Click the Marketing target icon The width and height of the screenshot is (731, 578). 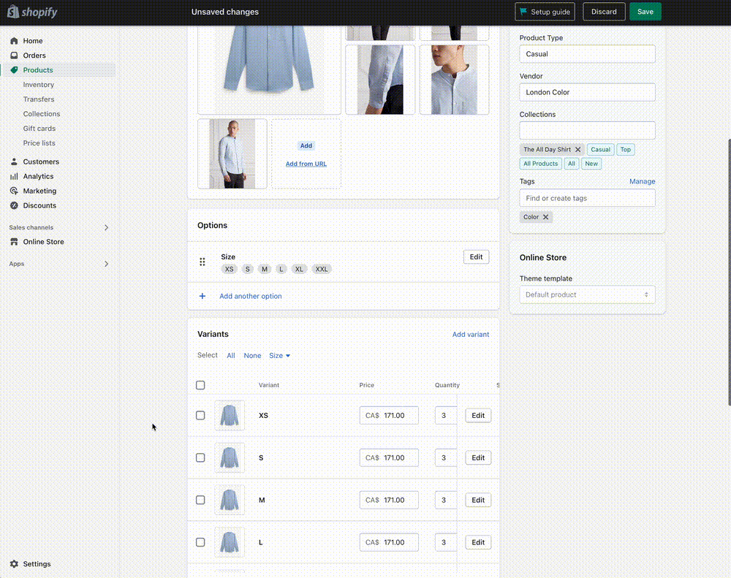(14, 191)
